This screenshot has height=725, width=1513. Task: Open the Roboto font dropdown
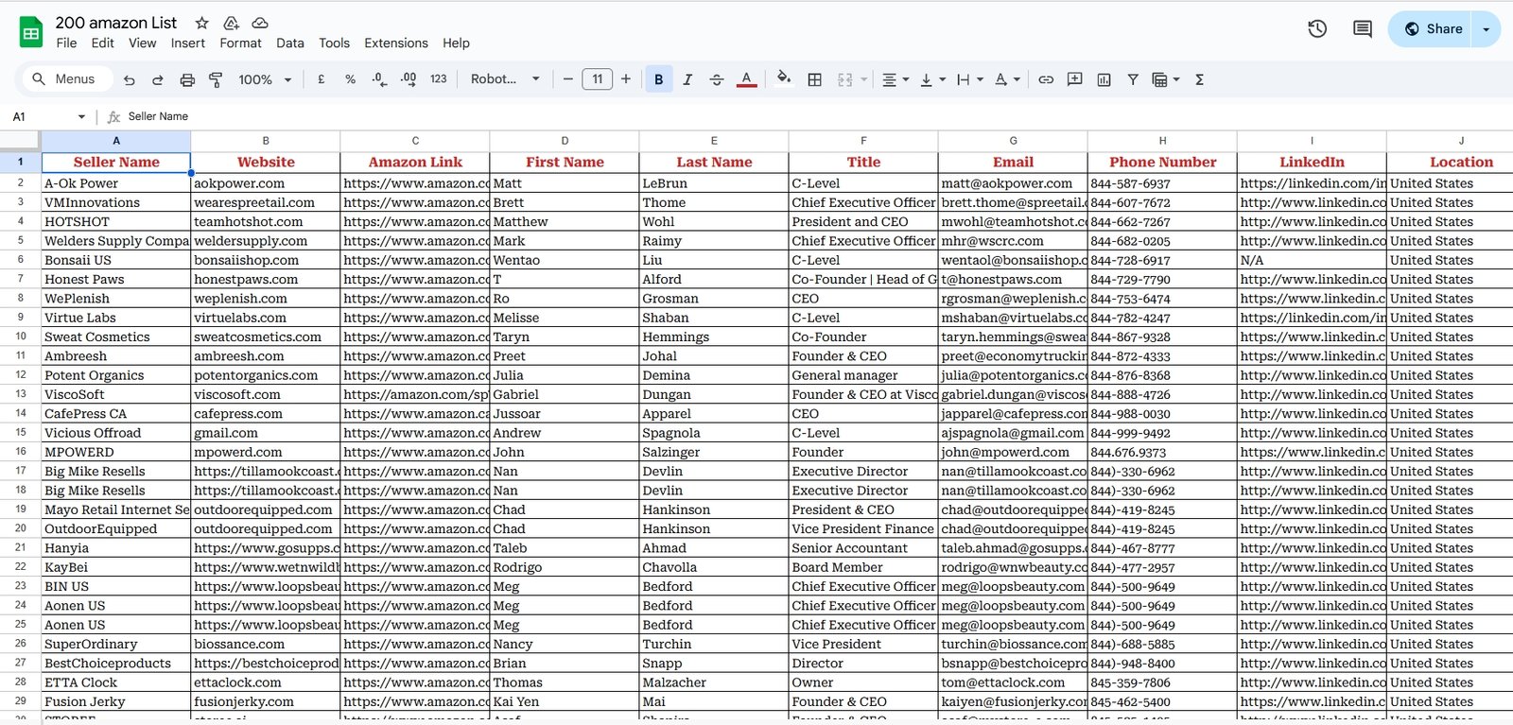click(505, 79)
